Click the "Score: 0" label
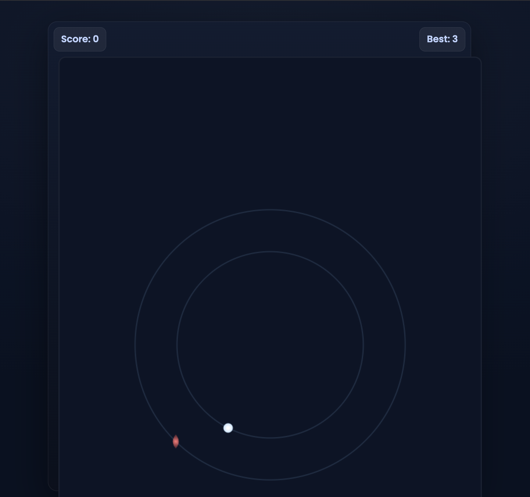Viewport: 530px width, 497px height. (80, 39)
